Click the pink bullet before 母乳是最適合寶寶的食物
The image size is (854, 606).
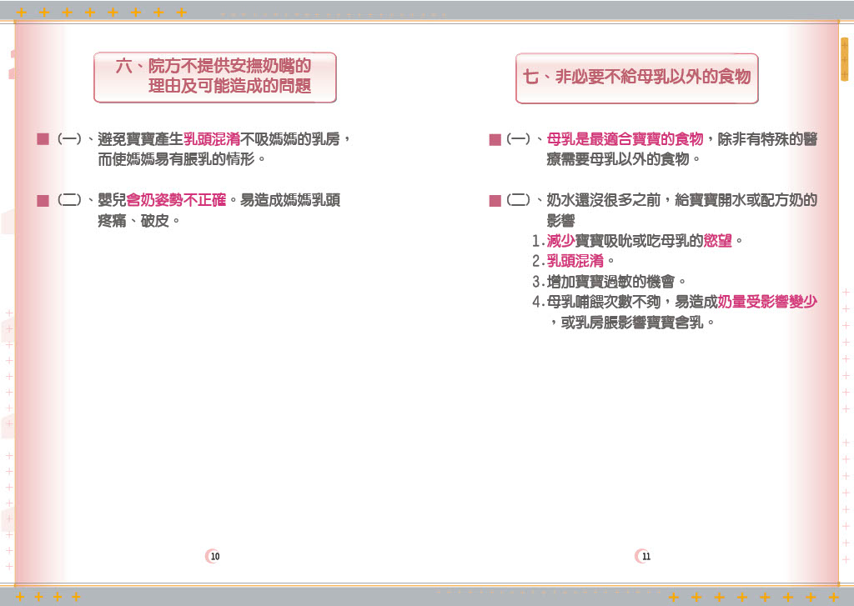click(x=495, y=139)
